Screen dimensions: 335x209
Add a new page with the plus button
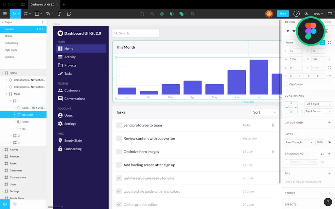point(42,22)
